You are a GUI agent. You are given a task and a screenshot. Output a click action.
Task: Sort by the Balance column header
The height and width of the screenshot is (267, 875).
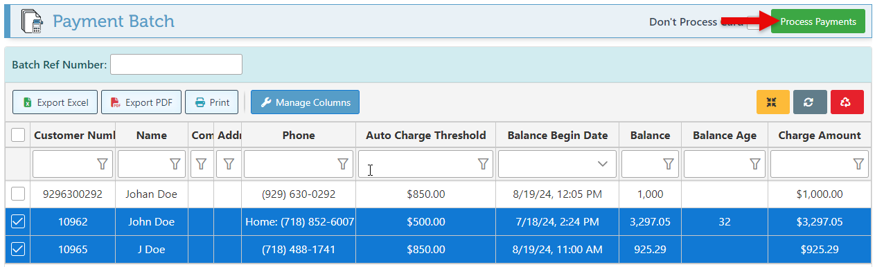pos(650,135)
